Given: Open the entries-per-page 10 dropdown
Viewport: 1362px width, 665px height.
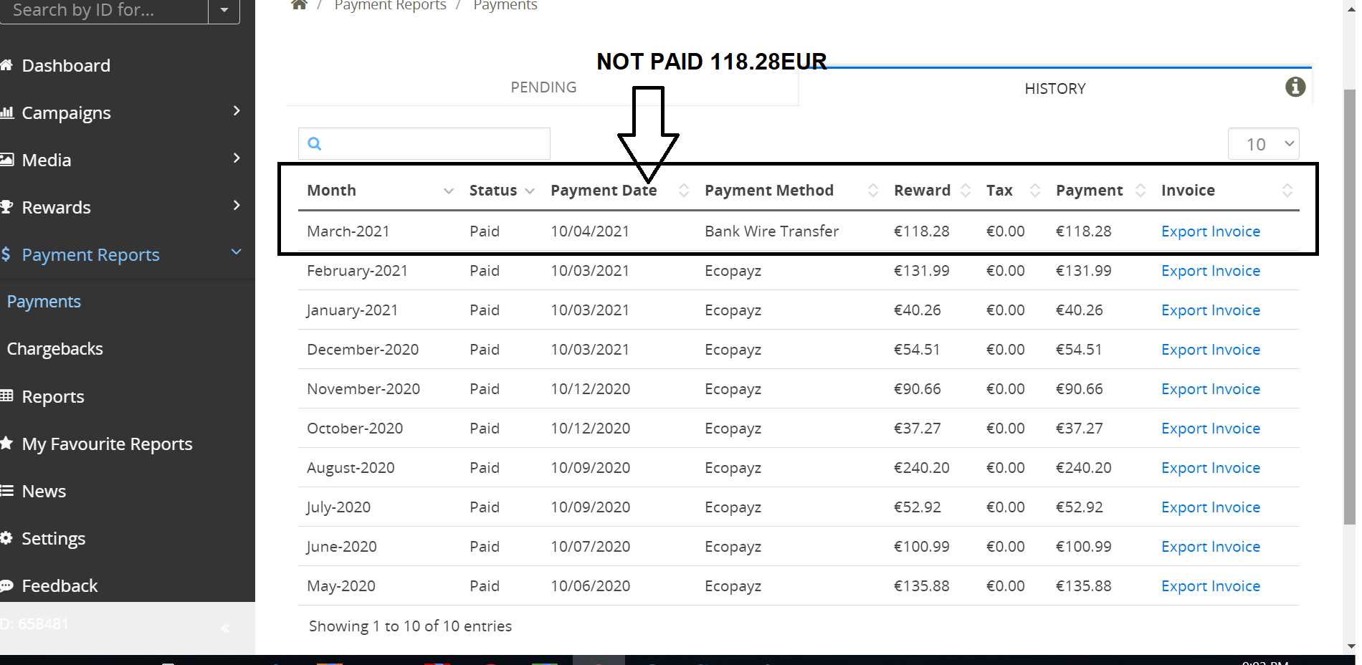Looking at the screenshot, I should (1264, 144).
